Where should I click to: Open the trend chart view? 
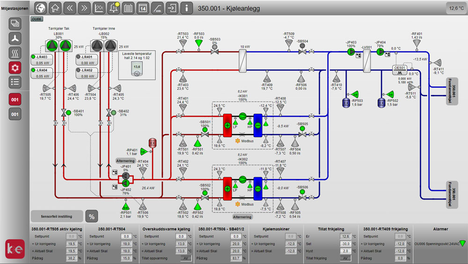(x=99, y=8)
